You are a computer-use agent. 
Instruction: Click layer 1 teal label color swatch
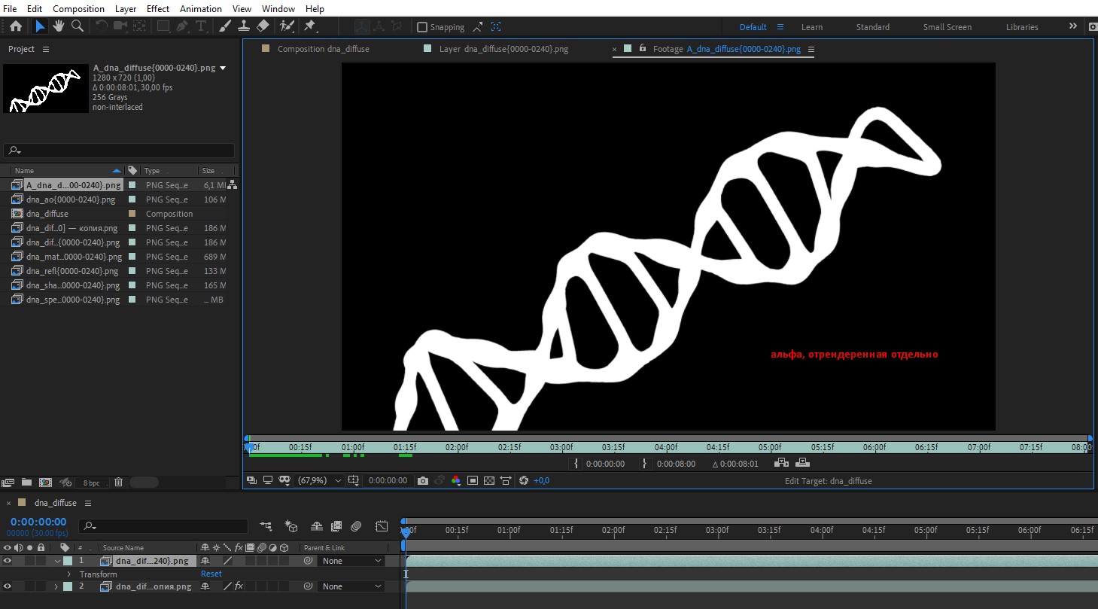[68, 561]
